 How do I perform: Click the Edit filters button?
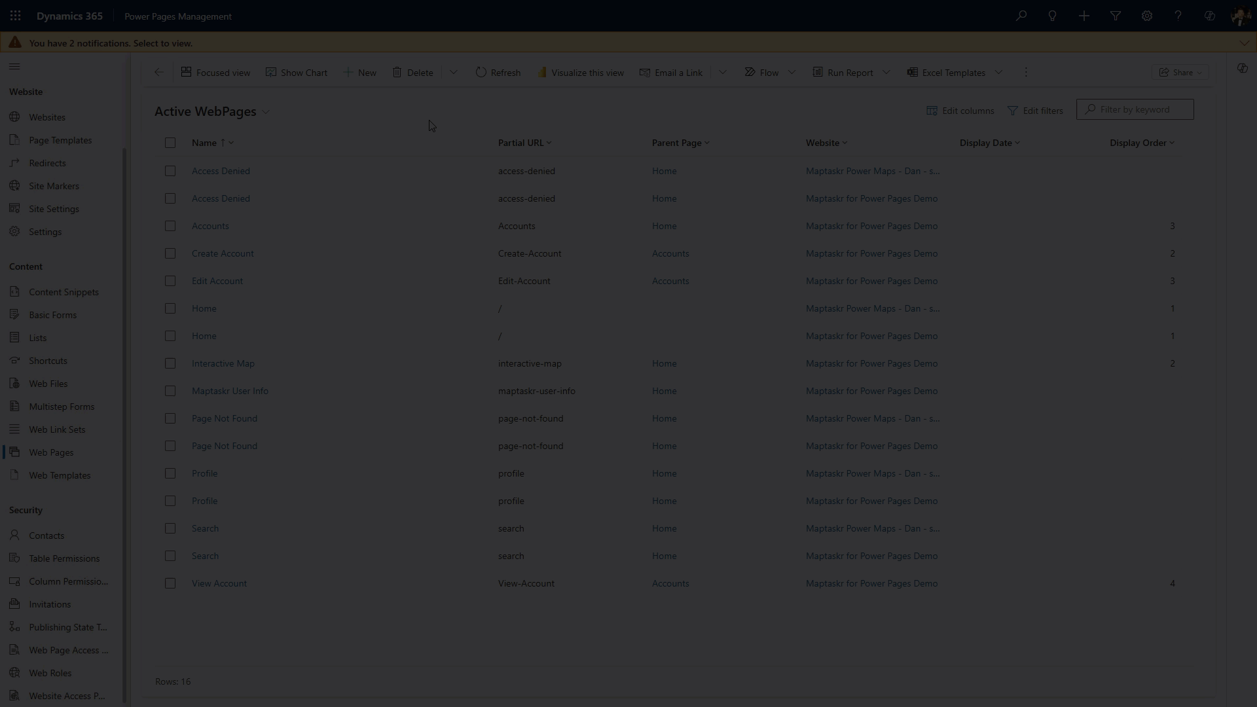[x=1036, y=111]
